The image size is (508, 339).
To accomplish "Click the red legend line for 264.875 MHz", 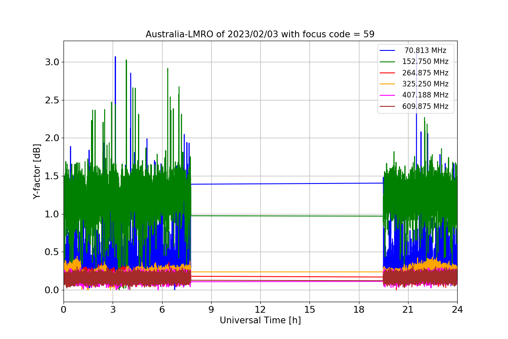I will [388, 73].
